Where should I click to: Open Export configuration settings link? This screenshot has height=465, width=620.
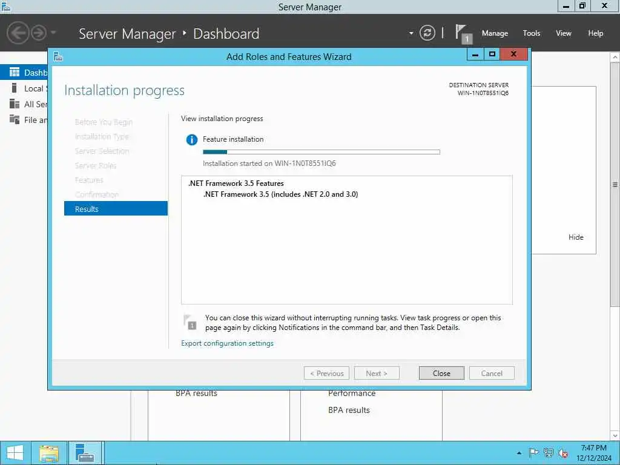tap(227, 343)
